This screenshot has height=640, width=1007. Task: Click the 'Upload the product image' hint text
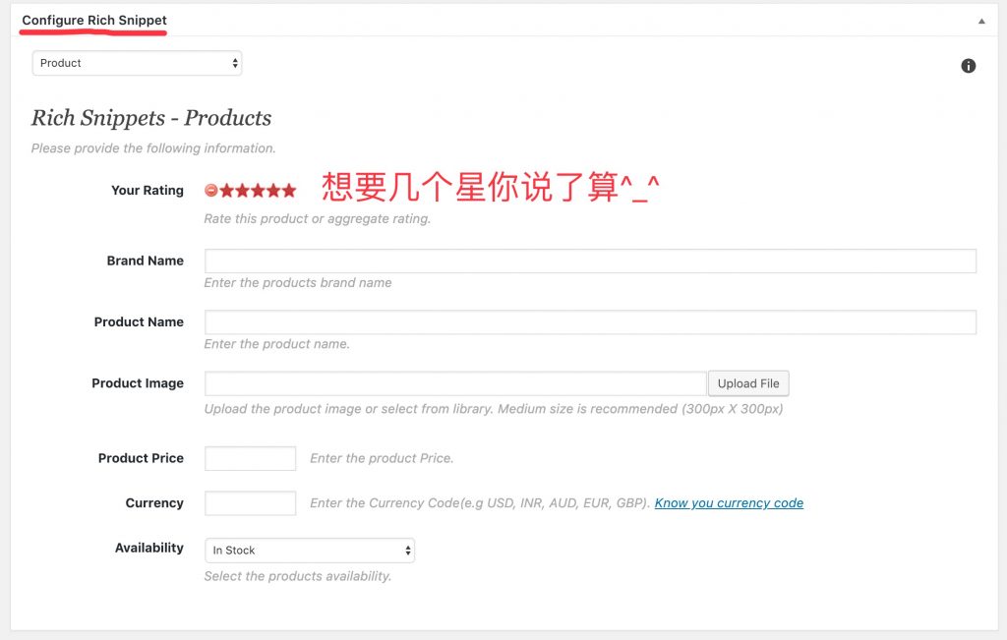tap(494, 409)
